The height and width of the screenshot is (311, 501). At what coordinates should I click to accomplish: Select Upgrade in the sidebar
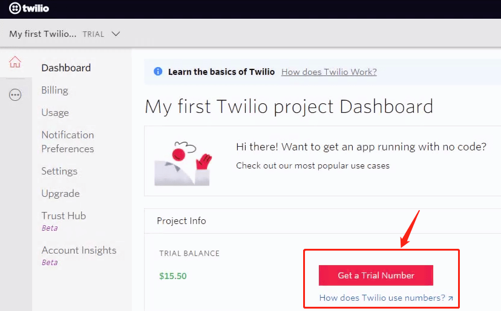(x=61, y=193)
